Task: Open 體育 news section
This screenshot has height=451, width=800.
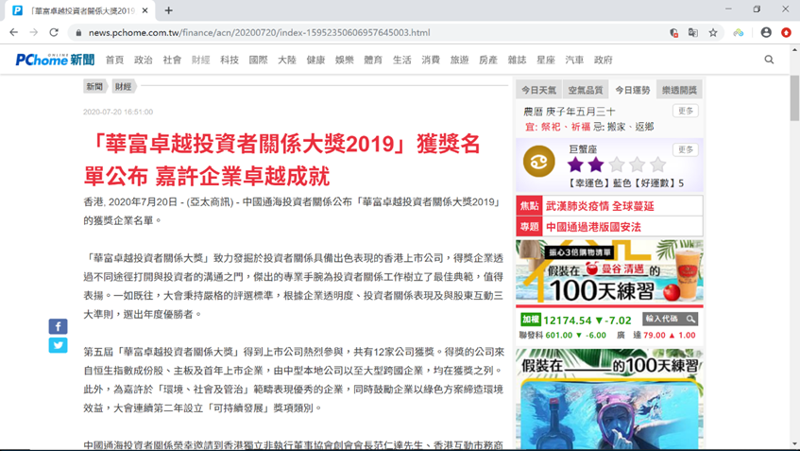Action: click(x=373, y=60)
